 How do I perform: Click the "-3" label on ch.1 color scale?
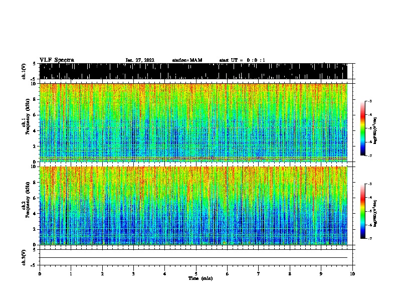tap(370, 101)
